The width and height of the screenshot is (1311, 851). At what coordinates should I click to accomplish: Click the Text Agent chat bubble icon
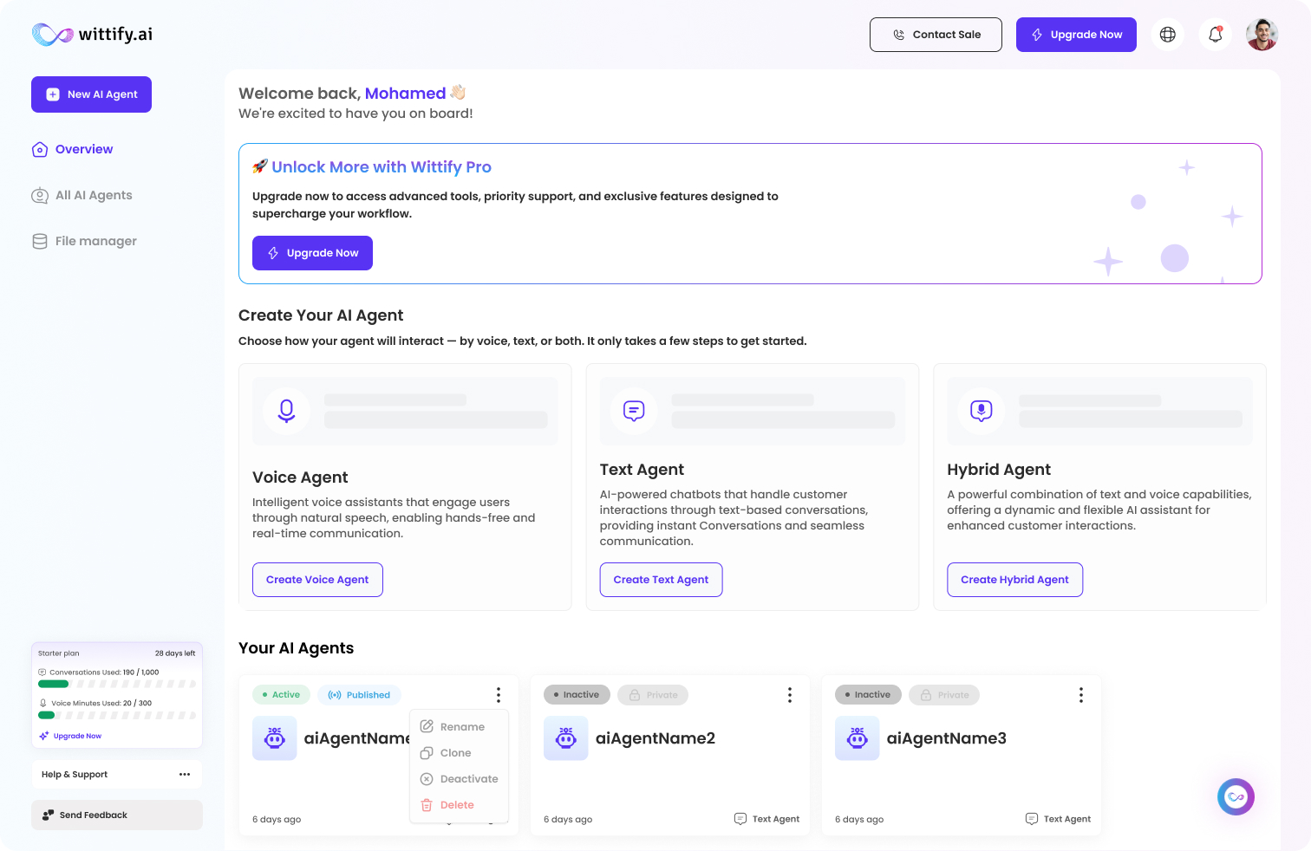click(x=634, y=410)
